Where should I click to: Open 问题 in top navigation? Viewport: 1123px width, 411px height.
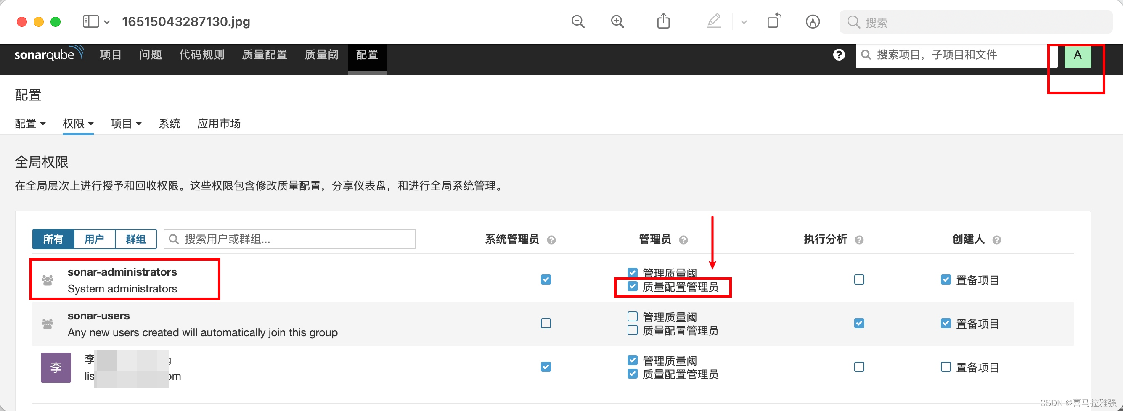coord(151,55)
